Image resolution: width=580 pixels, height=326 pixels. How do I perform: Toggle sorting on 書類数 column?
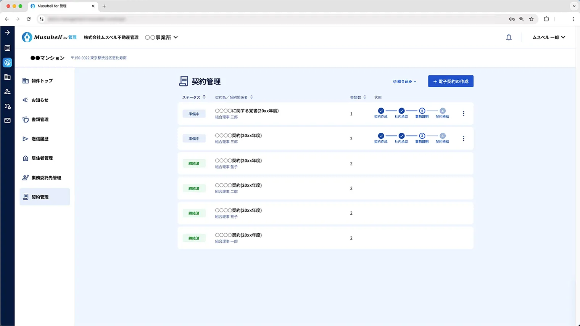point(364,97)
